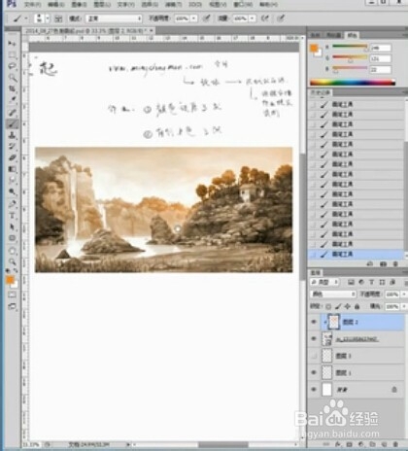This screenshot has width=408, height=451.
Task: Open the 图像 Image menu
Action: coord(79,5)
